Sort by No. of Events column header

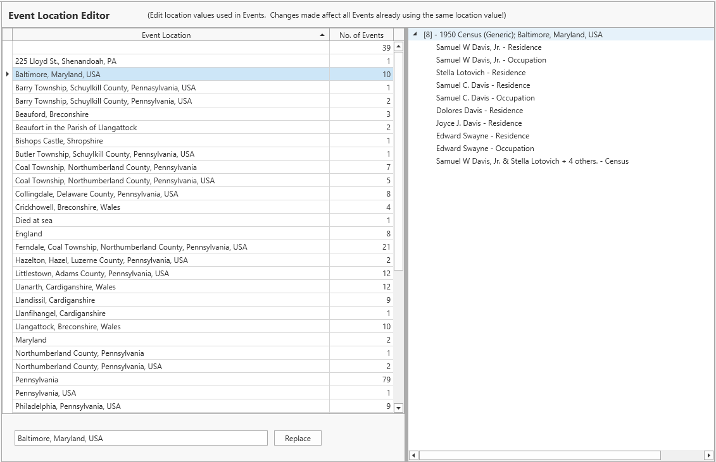(x=361, y=35)
